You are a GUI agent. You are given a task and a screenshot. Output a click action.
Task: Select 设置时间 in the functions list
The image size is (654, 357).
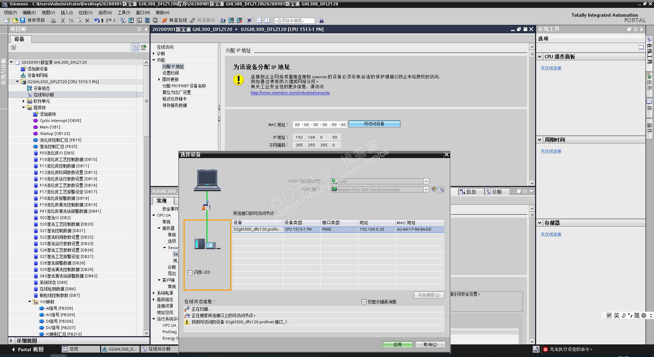[x=170, y=73]
